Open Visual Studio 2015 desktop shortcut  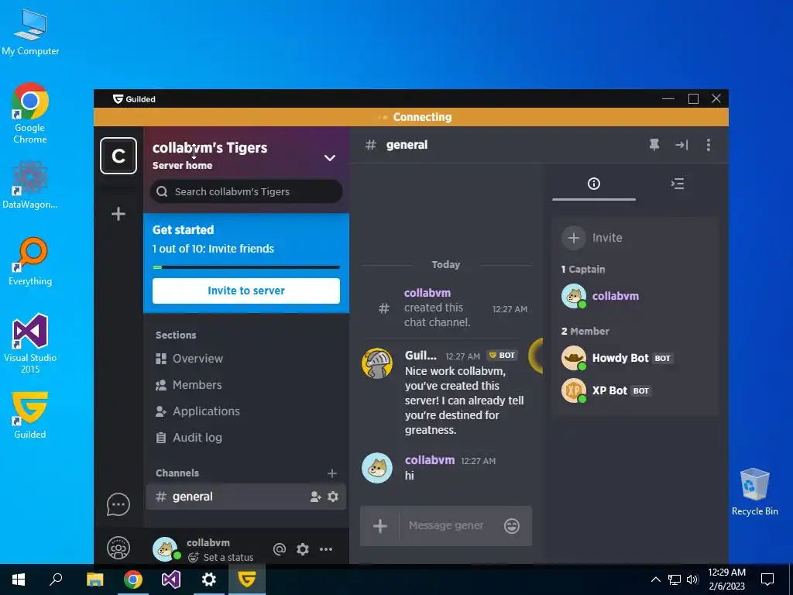(x=30, y=343)
